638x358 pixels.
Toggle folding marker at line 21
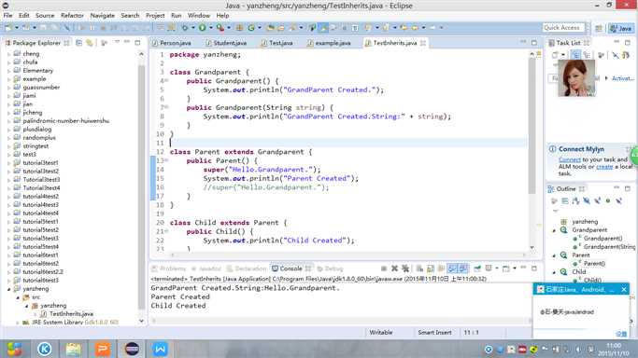tap(166, 231)
